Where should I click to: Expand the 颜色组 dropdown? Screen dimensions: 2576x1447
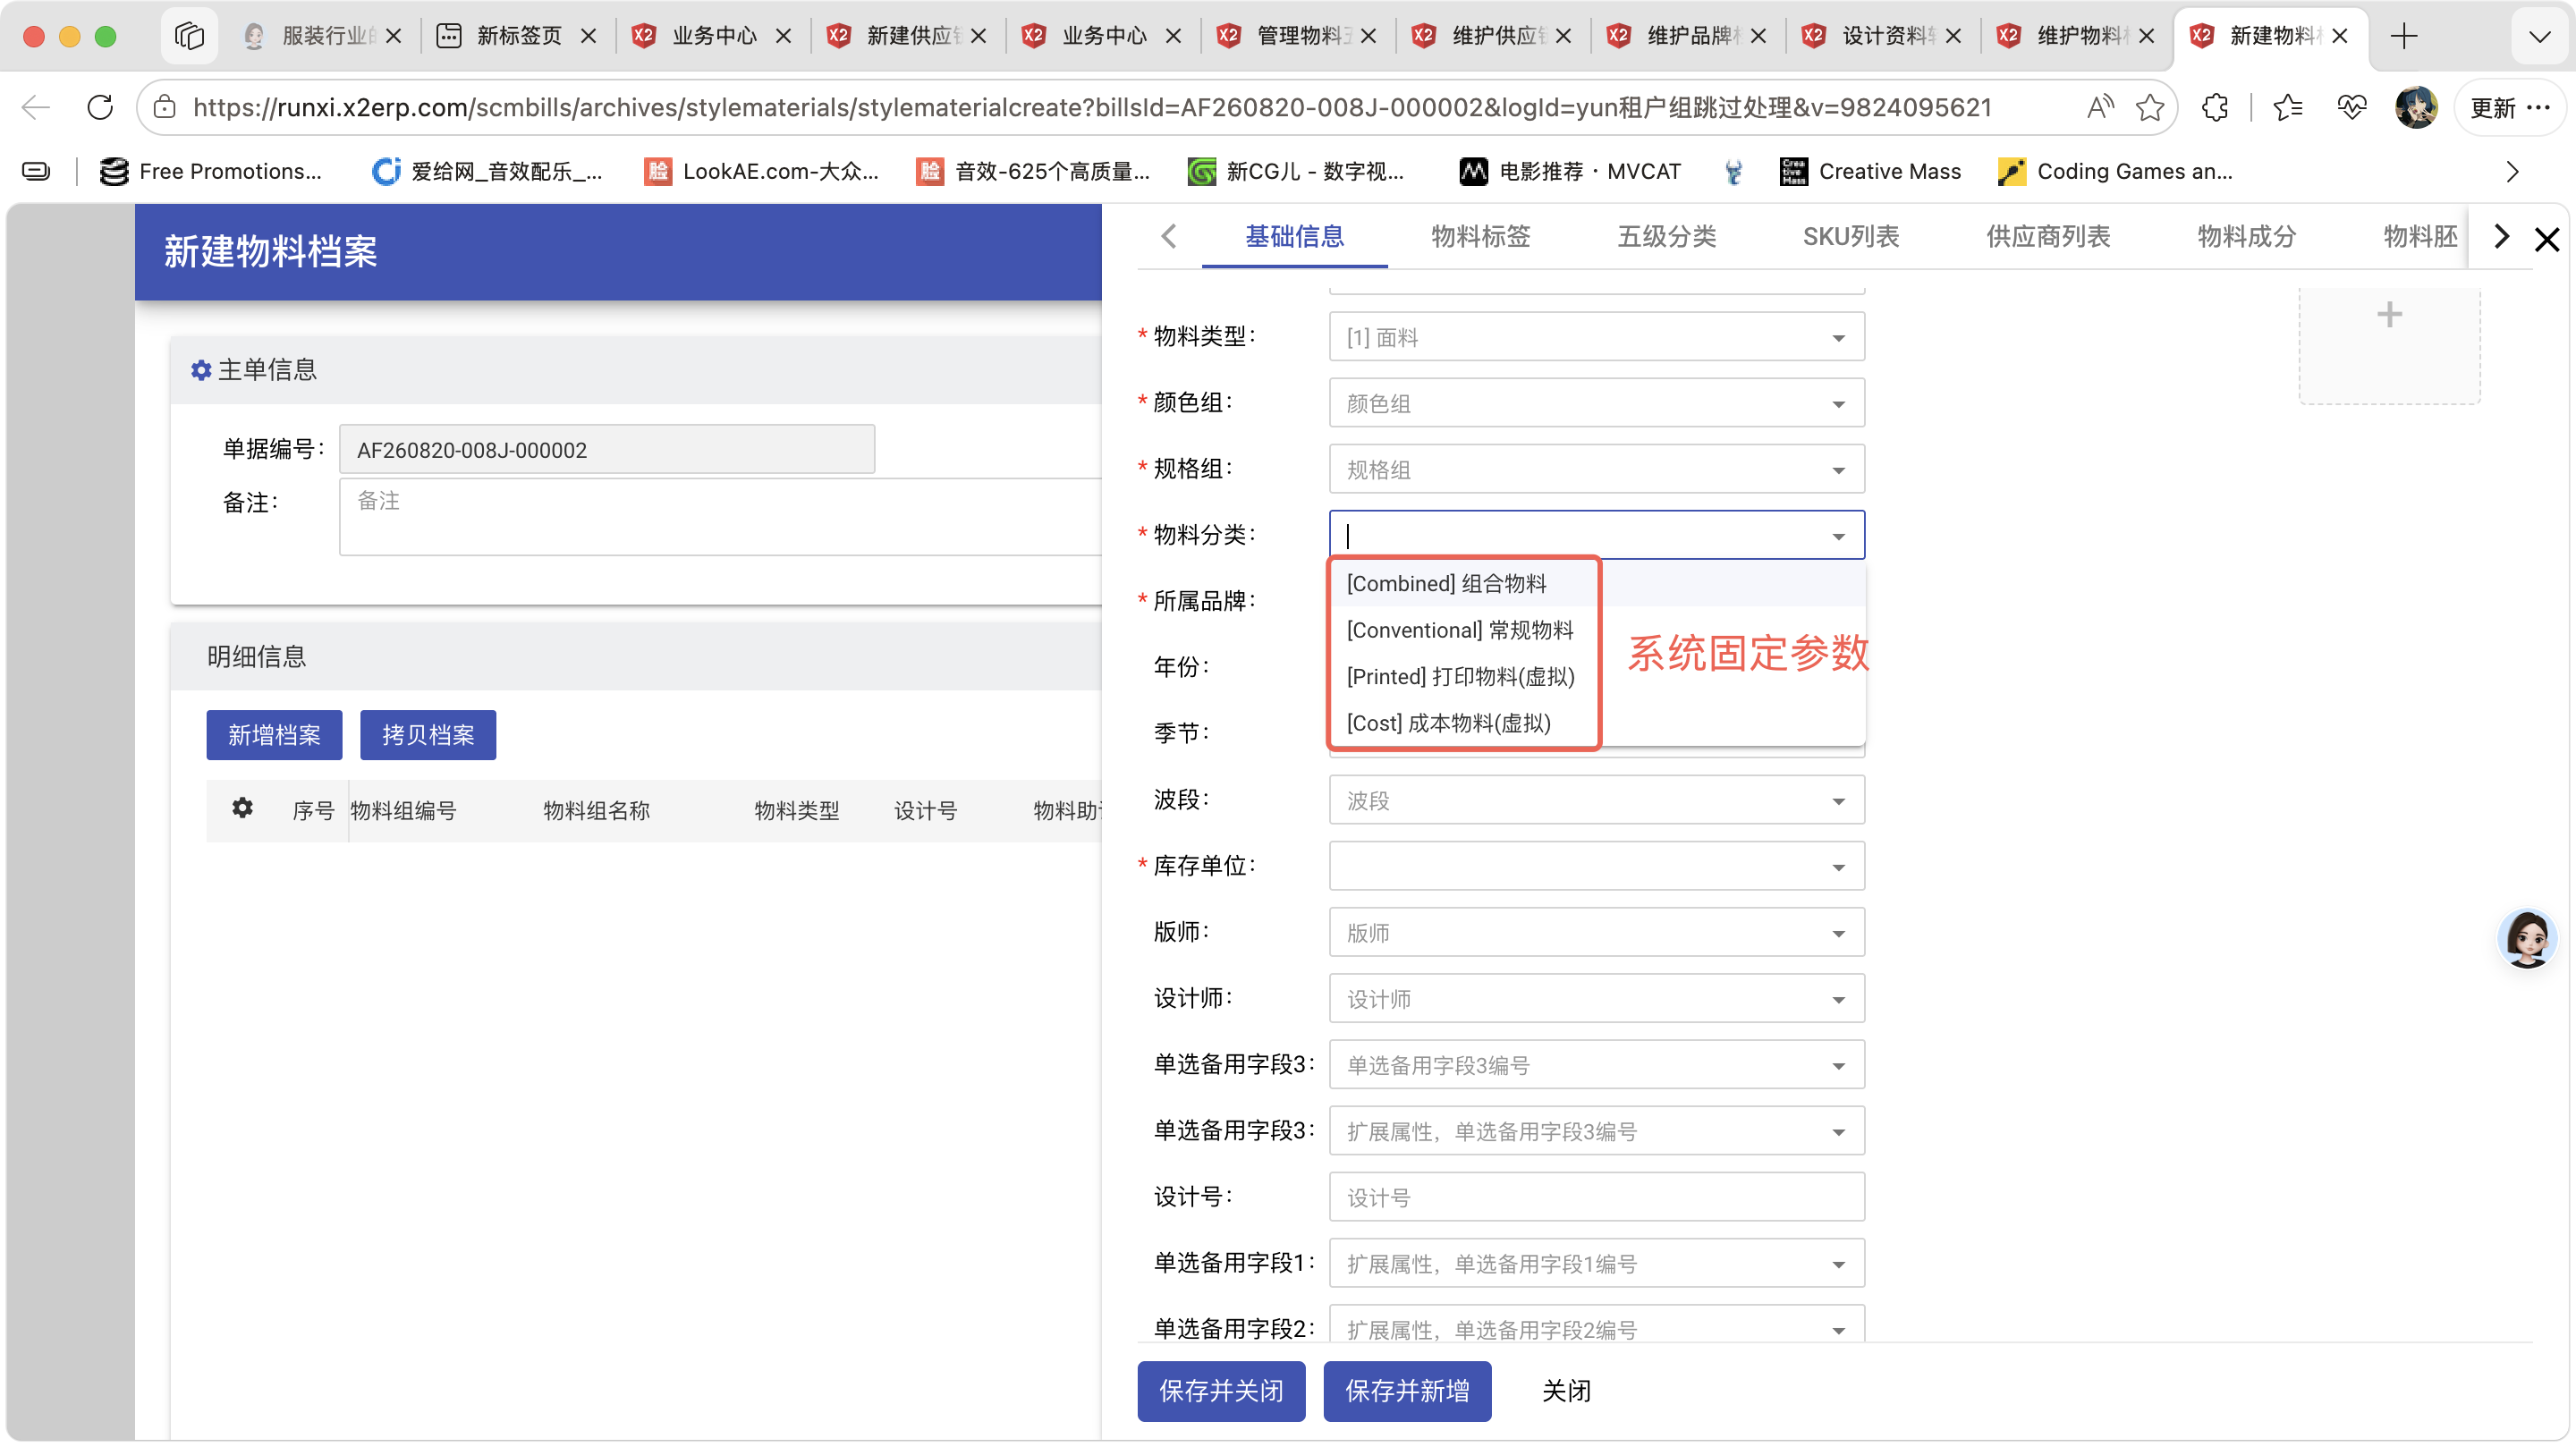pyautogui.click(x=1596, y=403)
